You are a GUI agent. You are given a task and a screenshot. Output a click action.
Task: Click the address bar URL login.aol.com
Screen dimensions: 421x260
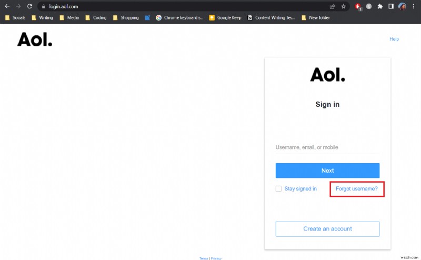click(x=64, y=6)
